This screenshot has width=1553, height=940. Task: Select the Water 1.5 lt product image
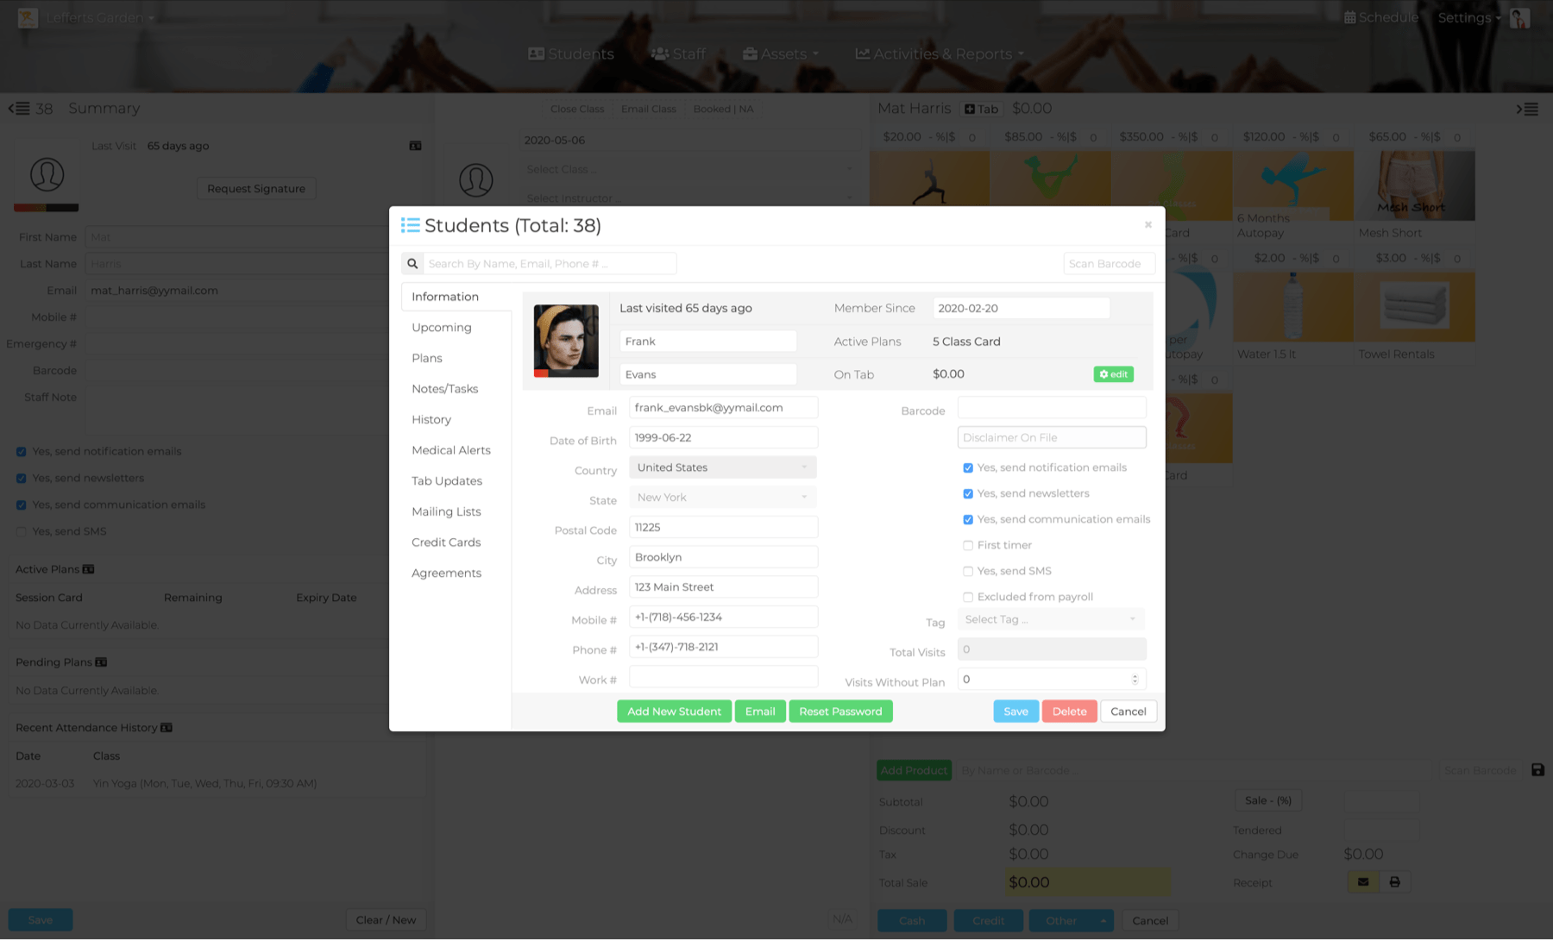[x=1292, y=307]
